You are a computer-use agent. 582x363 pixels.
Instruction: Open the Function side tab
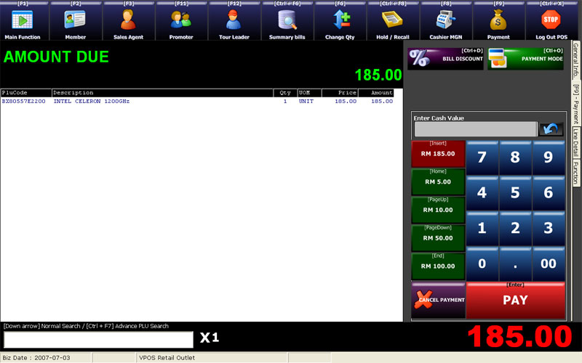tap(575, 173)
